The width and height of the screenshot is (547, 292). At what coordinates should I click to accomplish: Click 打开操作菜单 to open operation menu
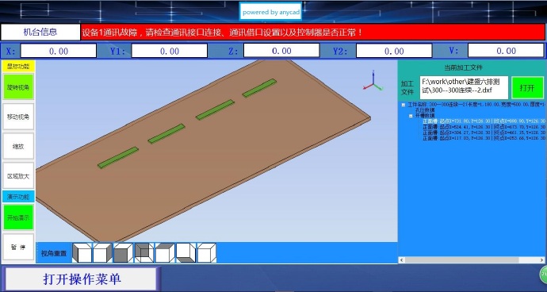coord(82,279)
